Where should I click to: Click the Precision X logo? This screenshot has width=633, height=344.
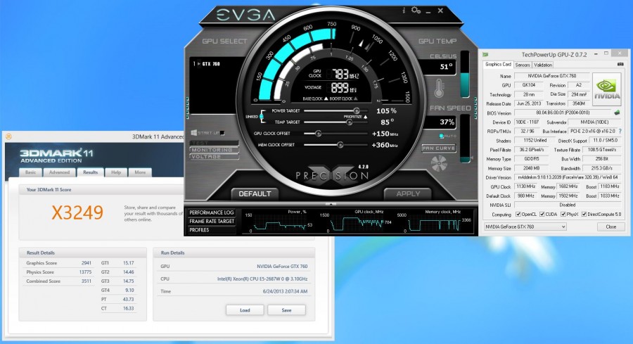[332, 174]
